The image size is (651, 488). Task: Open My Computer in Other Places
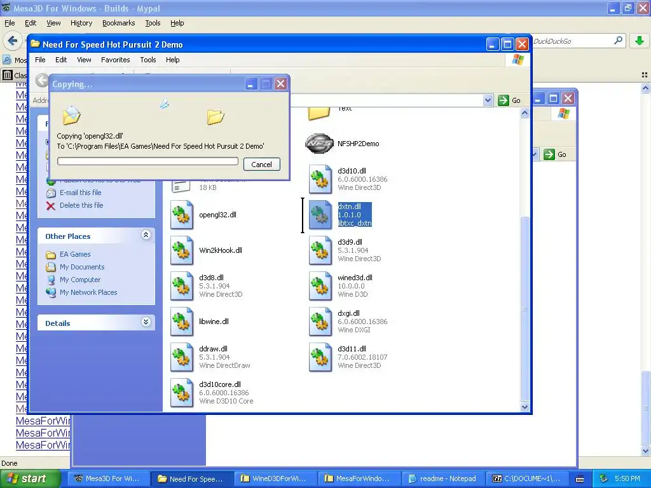pyautogui.click(x=80, y=280)
